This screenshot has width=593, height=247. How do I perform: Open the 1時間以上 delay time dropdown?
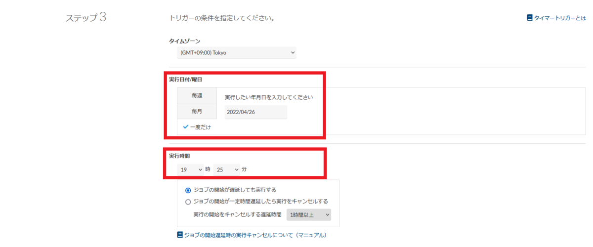309,214
